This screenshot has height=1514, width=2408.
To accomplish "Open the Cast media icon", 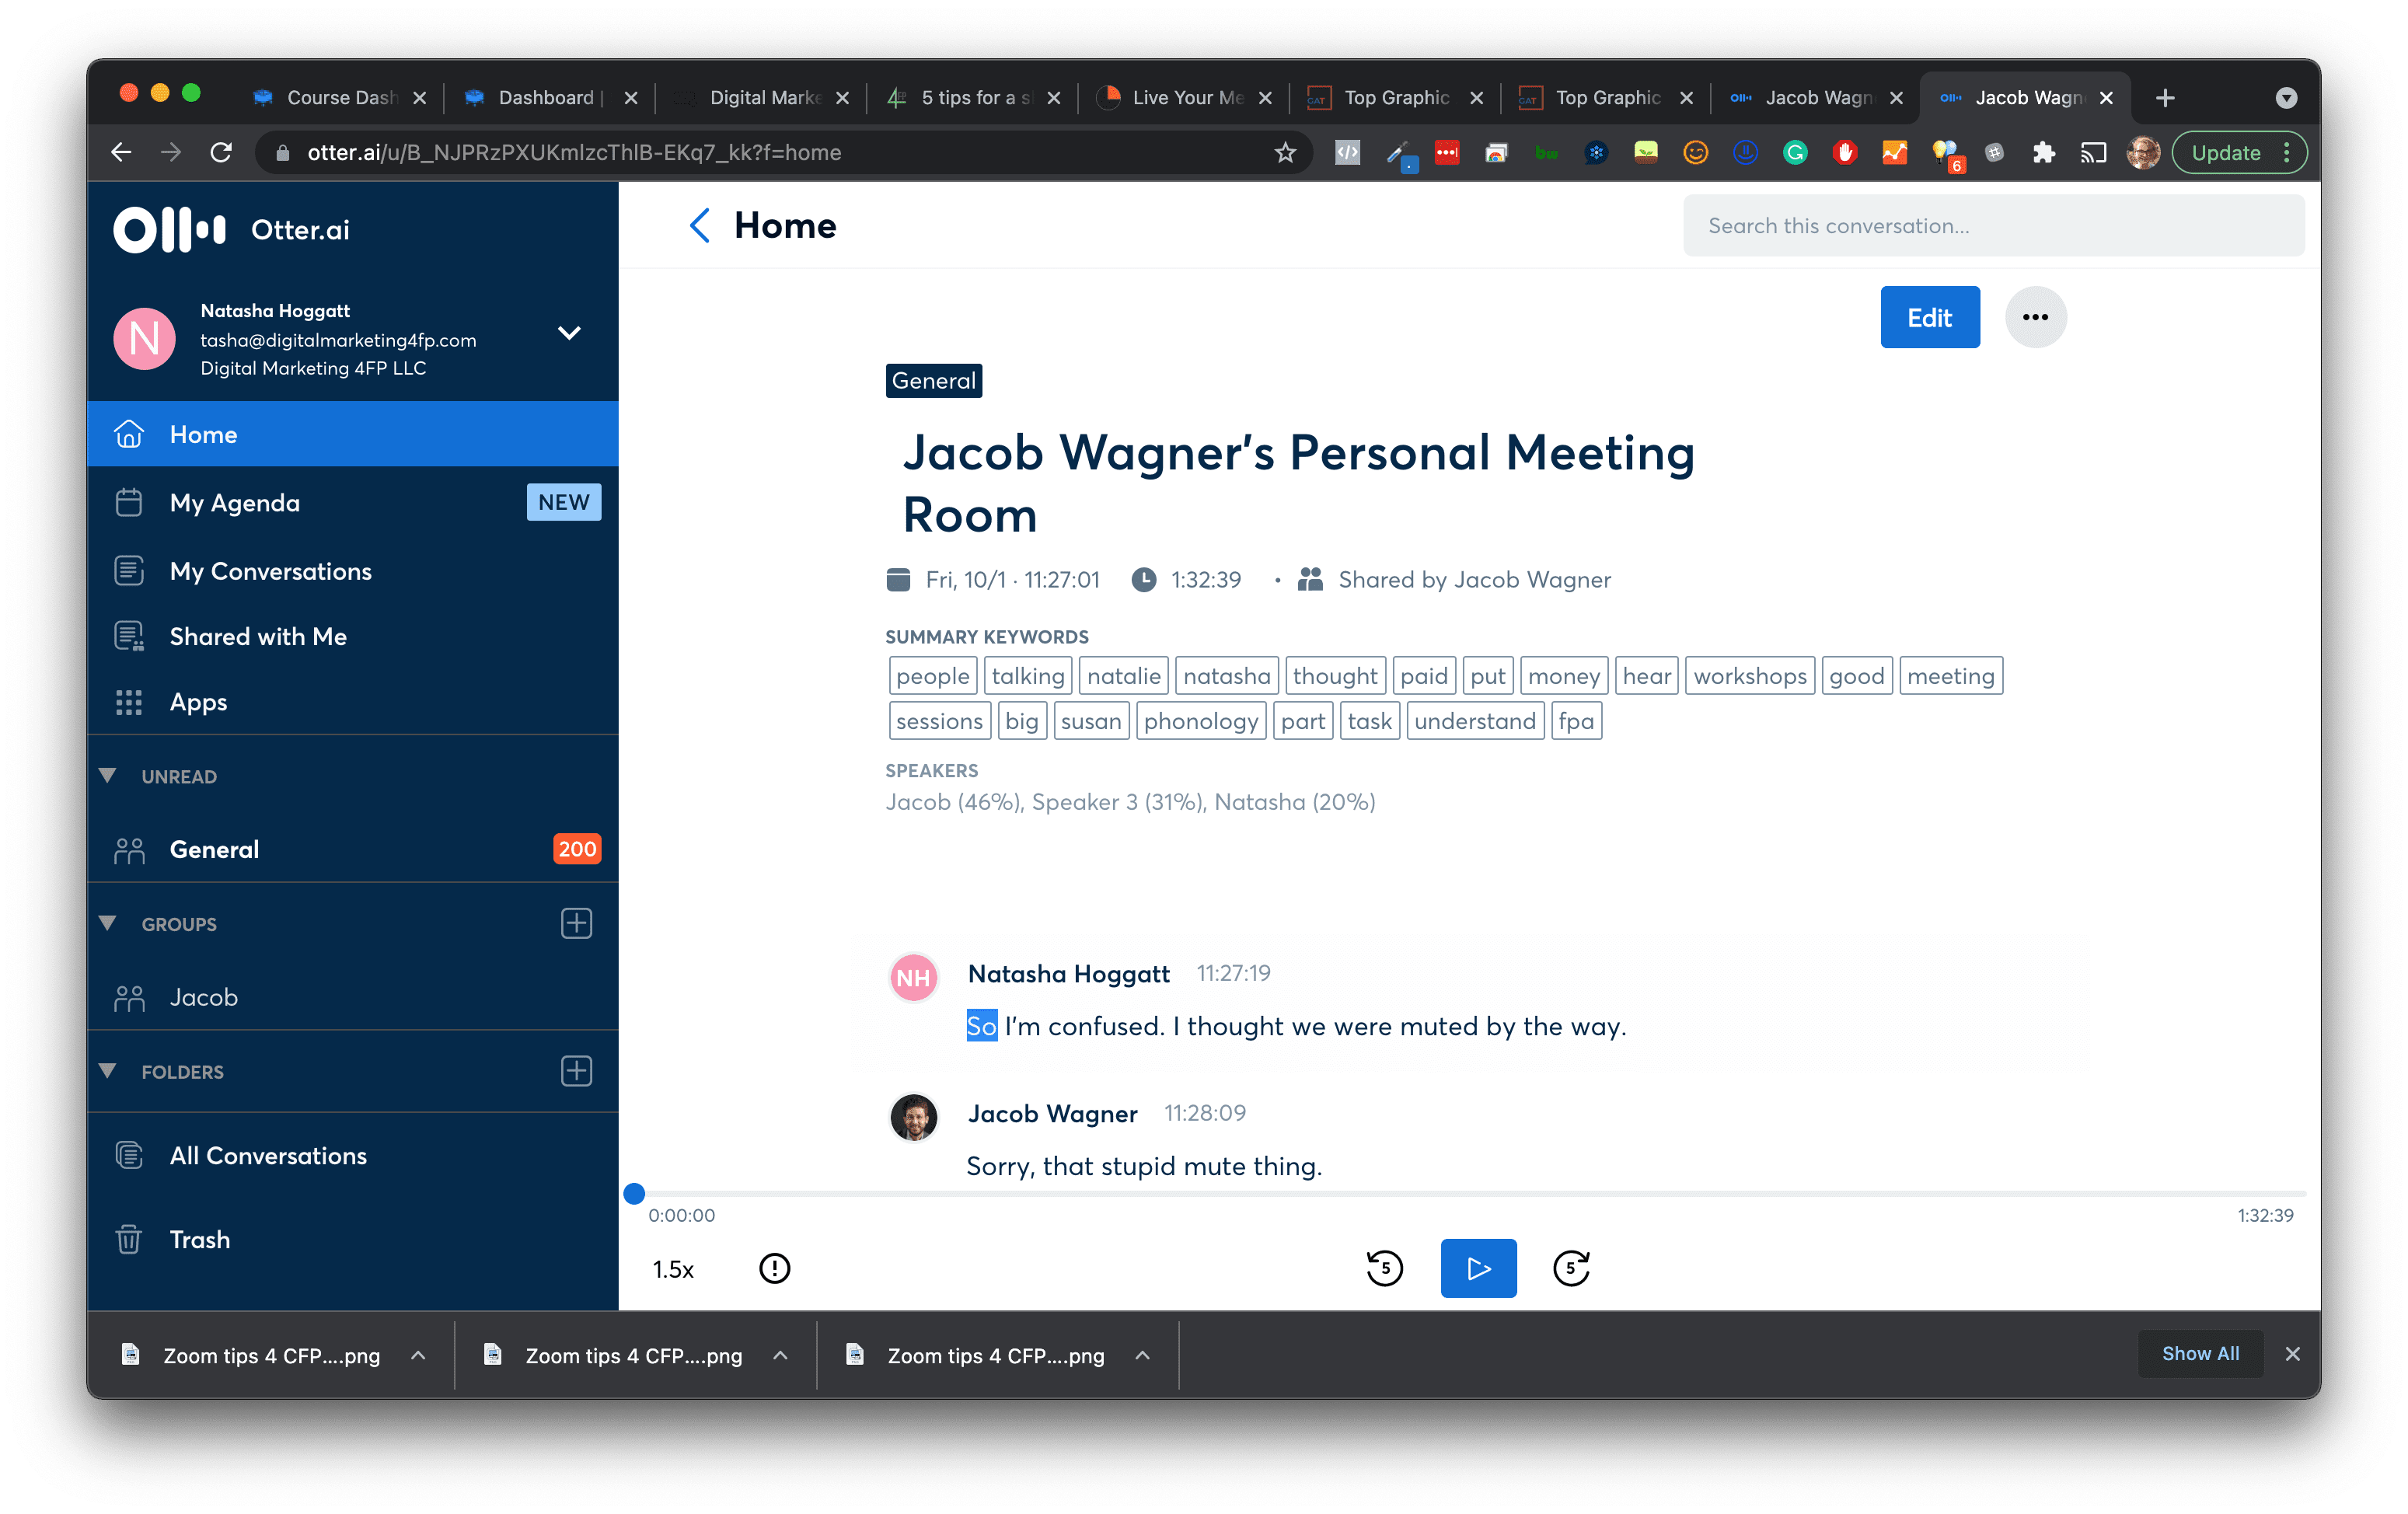I will pyautogui.click(x=2093, y=152).
